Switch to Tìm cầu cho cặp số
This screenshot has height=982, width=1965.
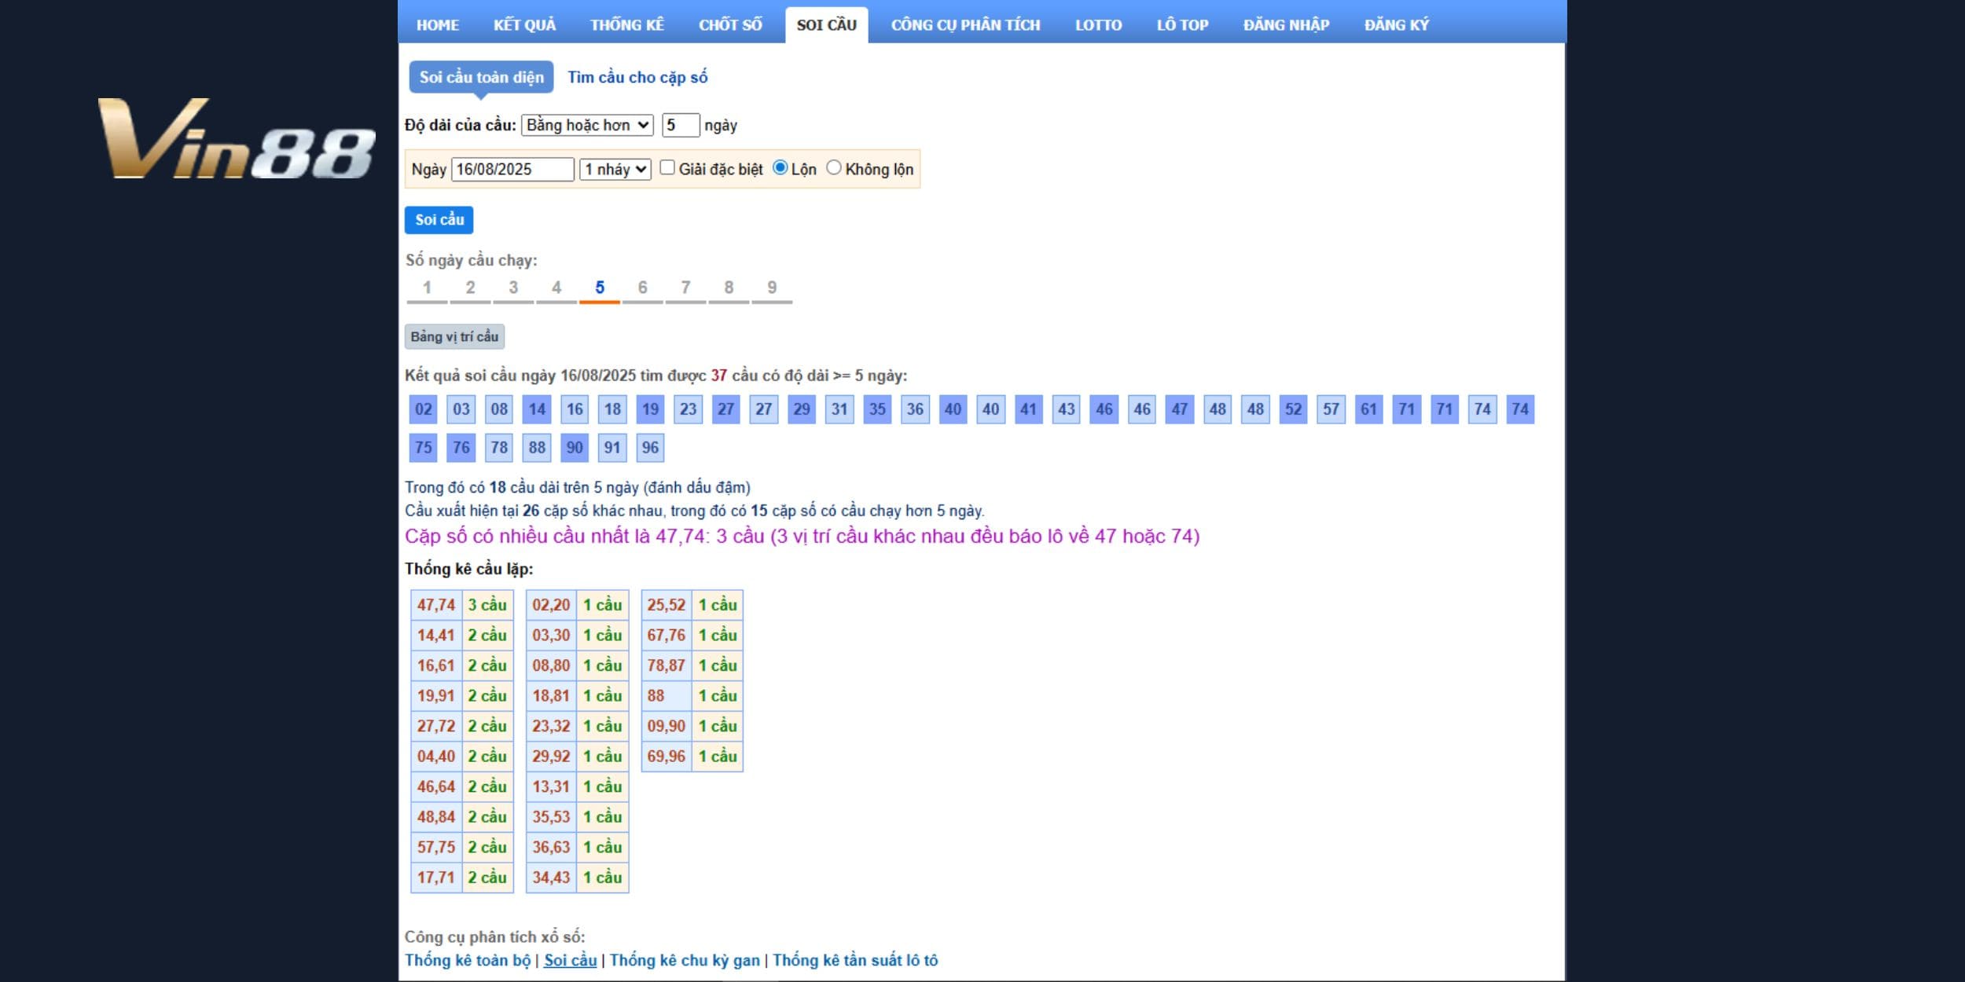point(637,77)
